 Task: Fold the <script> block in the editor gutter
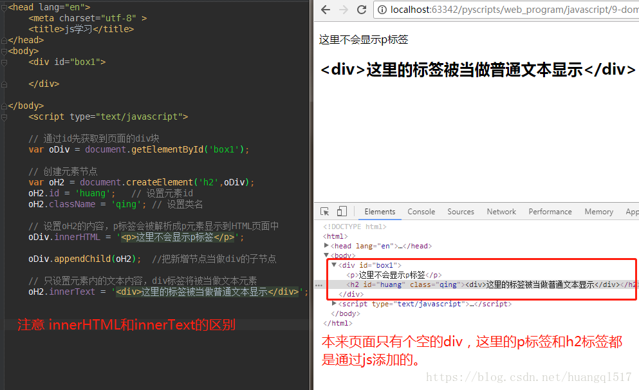[x=4, y=117]
